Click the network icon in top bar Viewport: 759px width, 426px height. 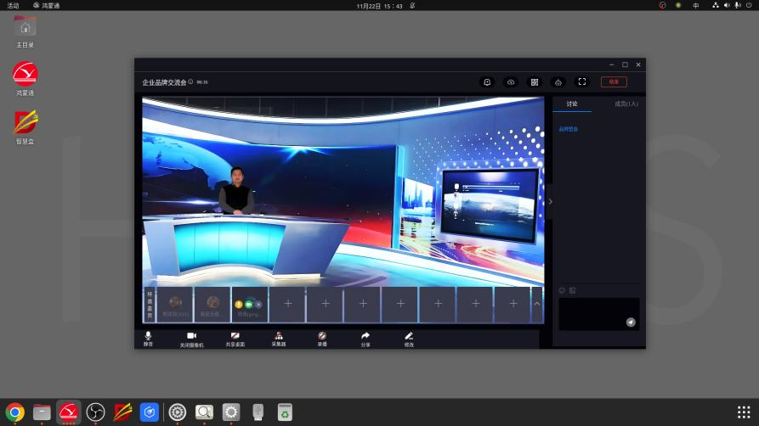[x=716, y=5]
